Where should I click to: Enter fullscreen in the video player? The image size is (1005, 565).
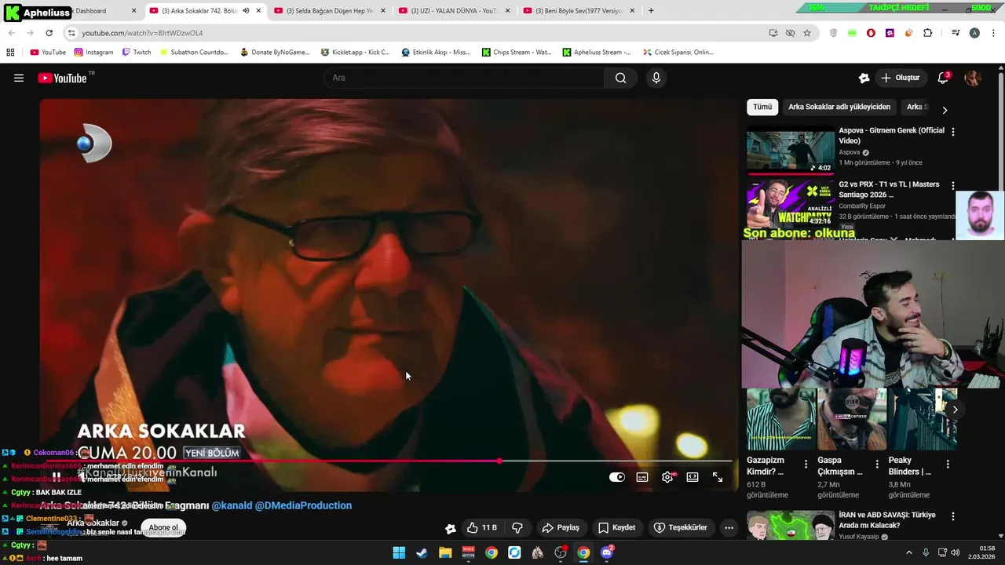coord(718,477)
